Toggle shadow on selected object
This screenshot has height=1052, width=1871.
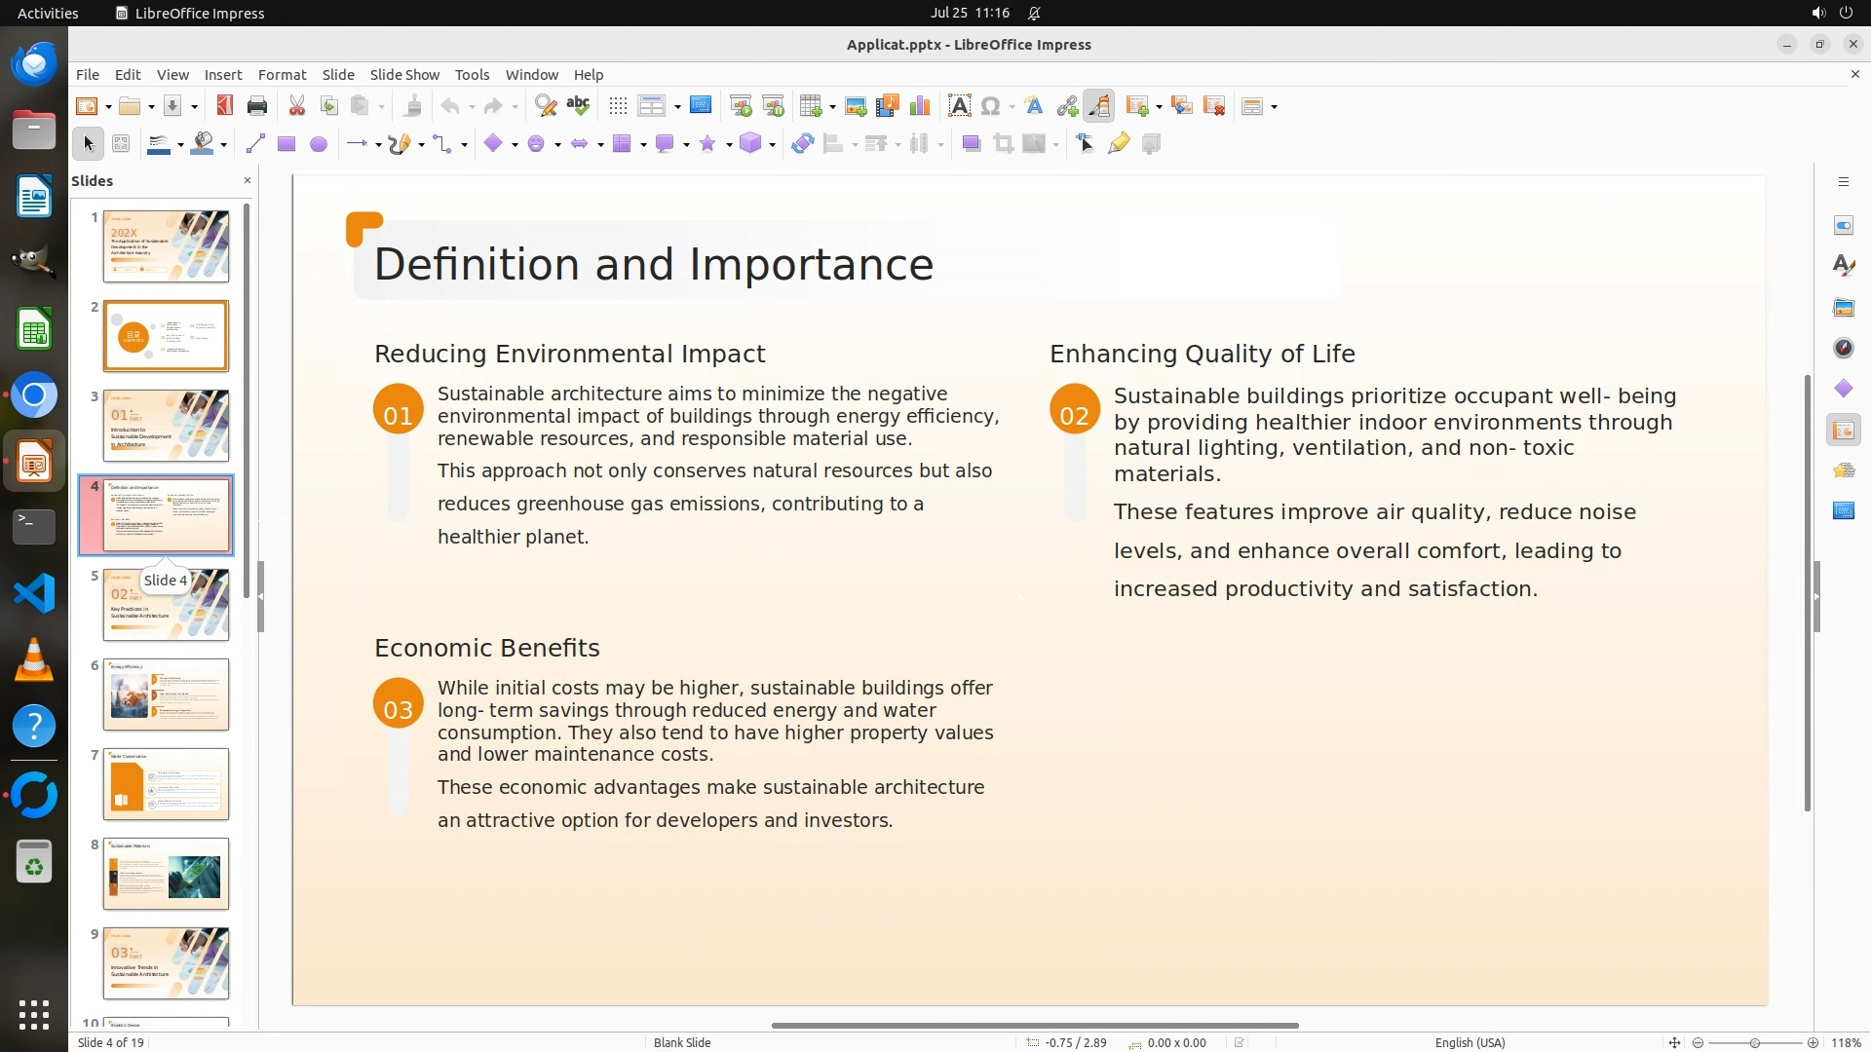971,144
